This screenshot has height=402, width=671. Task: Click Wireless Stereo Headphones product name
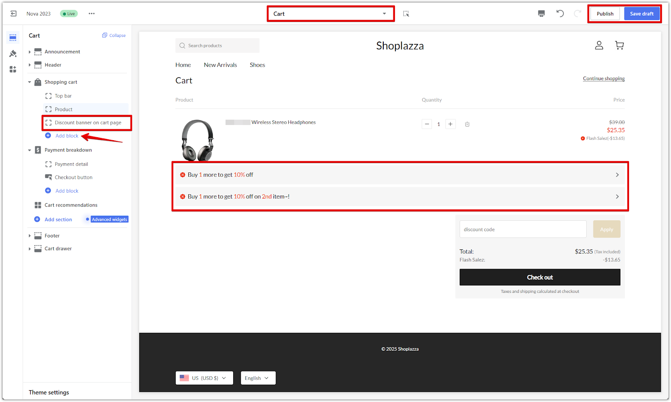coord(283,123)
